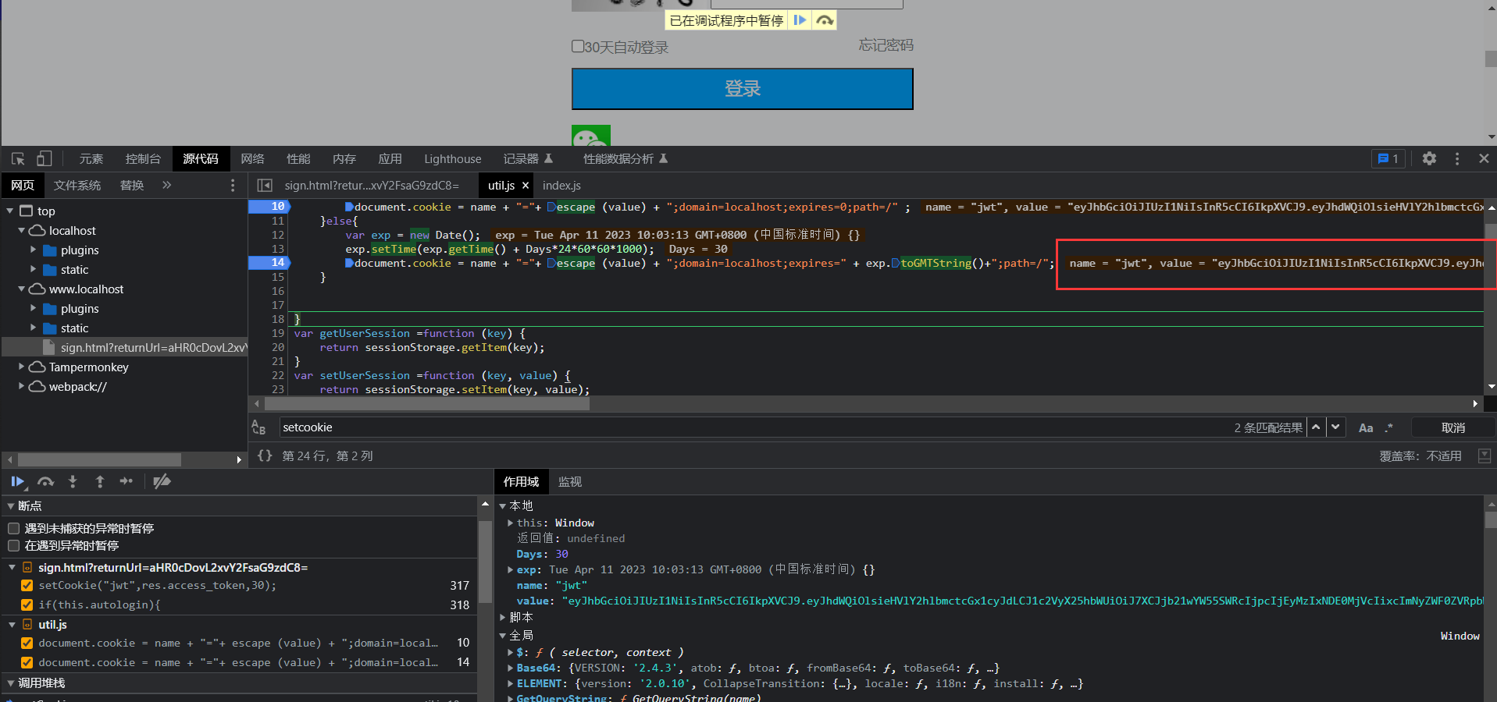Image resolution: width=1497 pixels, height=702 pixels.
Task: Click the inspect element picker icon
Action: (x=18, y=158)
